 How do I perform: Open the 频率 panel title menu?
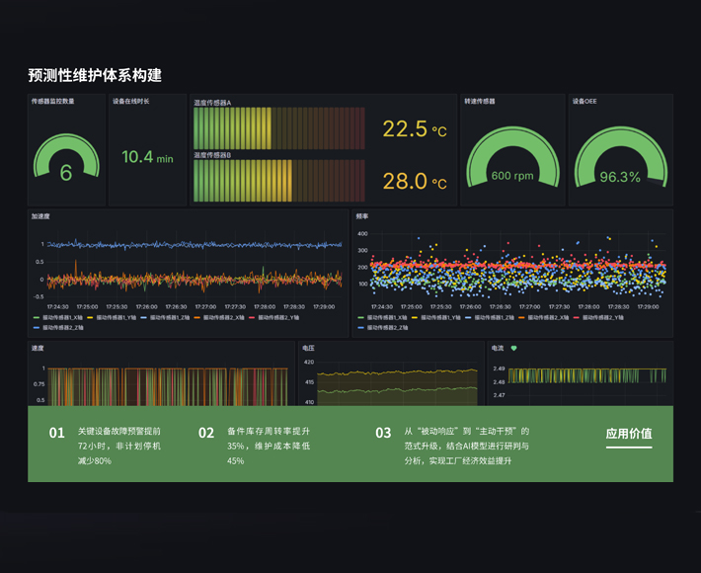tap(362, 215)
